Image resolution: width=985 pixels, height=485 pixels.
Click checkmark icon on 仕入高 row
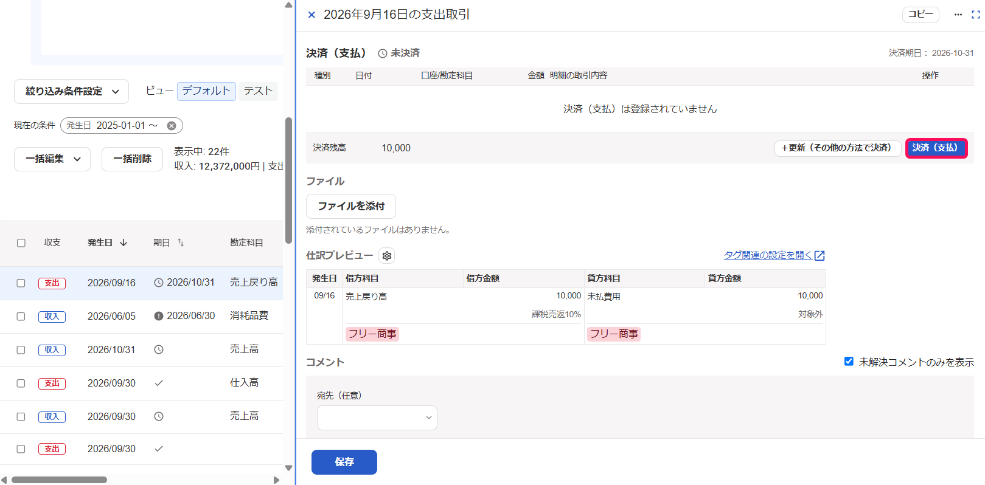pyautogui.click(x=159, y=383)
